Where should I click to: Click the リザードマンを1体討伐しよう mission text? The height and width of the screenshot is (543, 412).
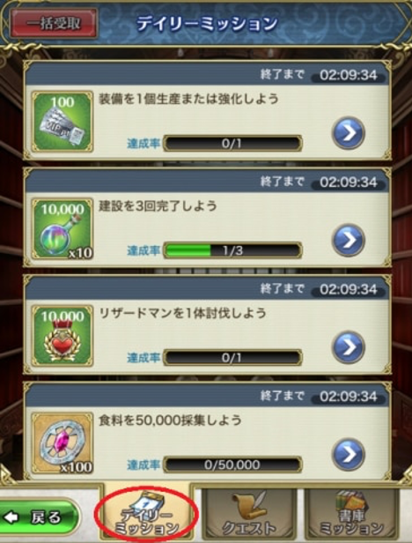tap(182, 313)
